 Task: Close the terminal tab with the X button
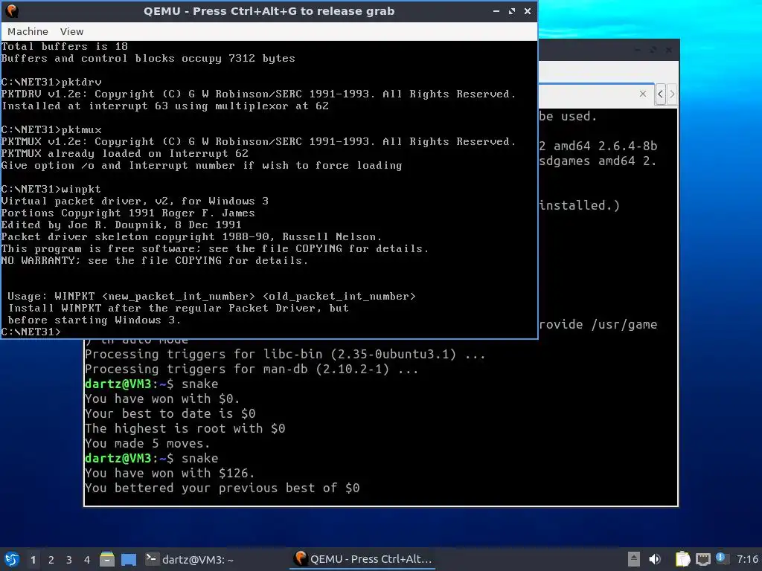pyautogui.click(x=643, y=94)
